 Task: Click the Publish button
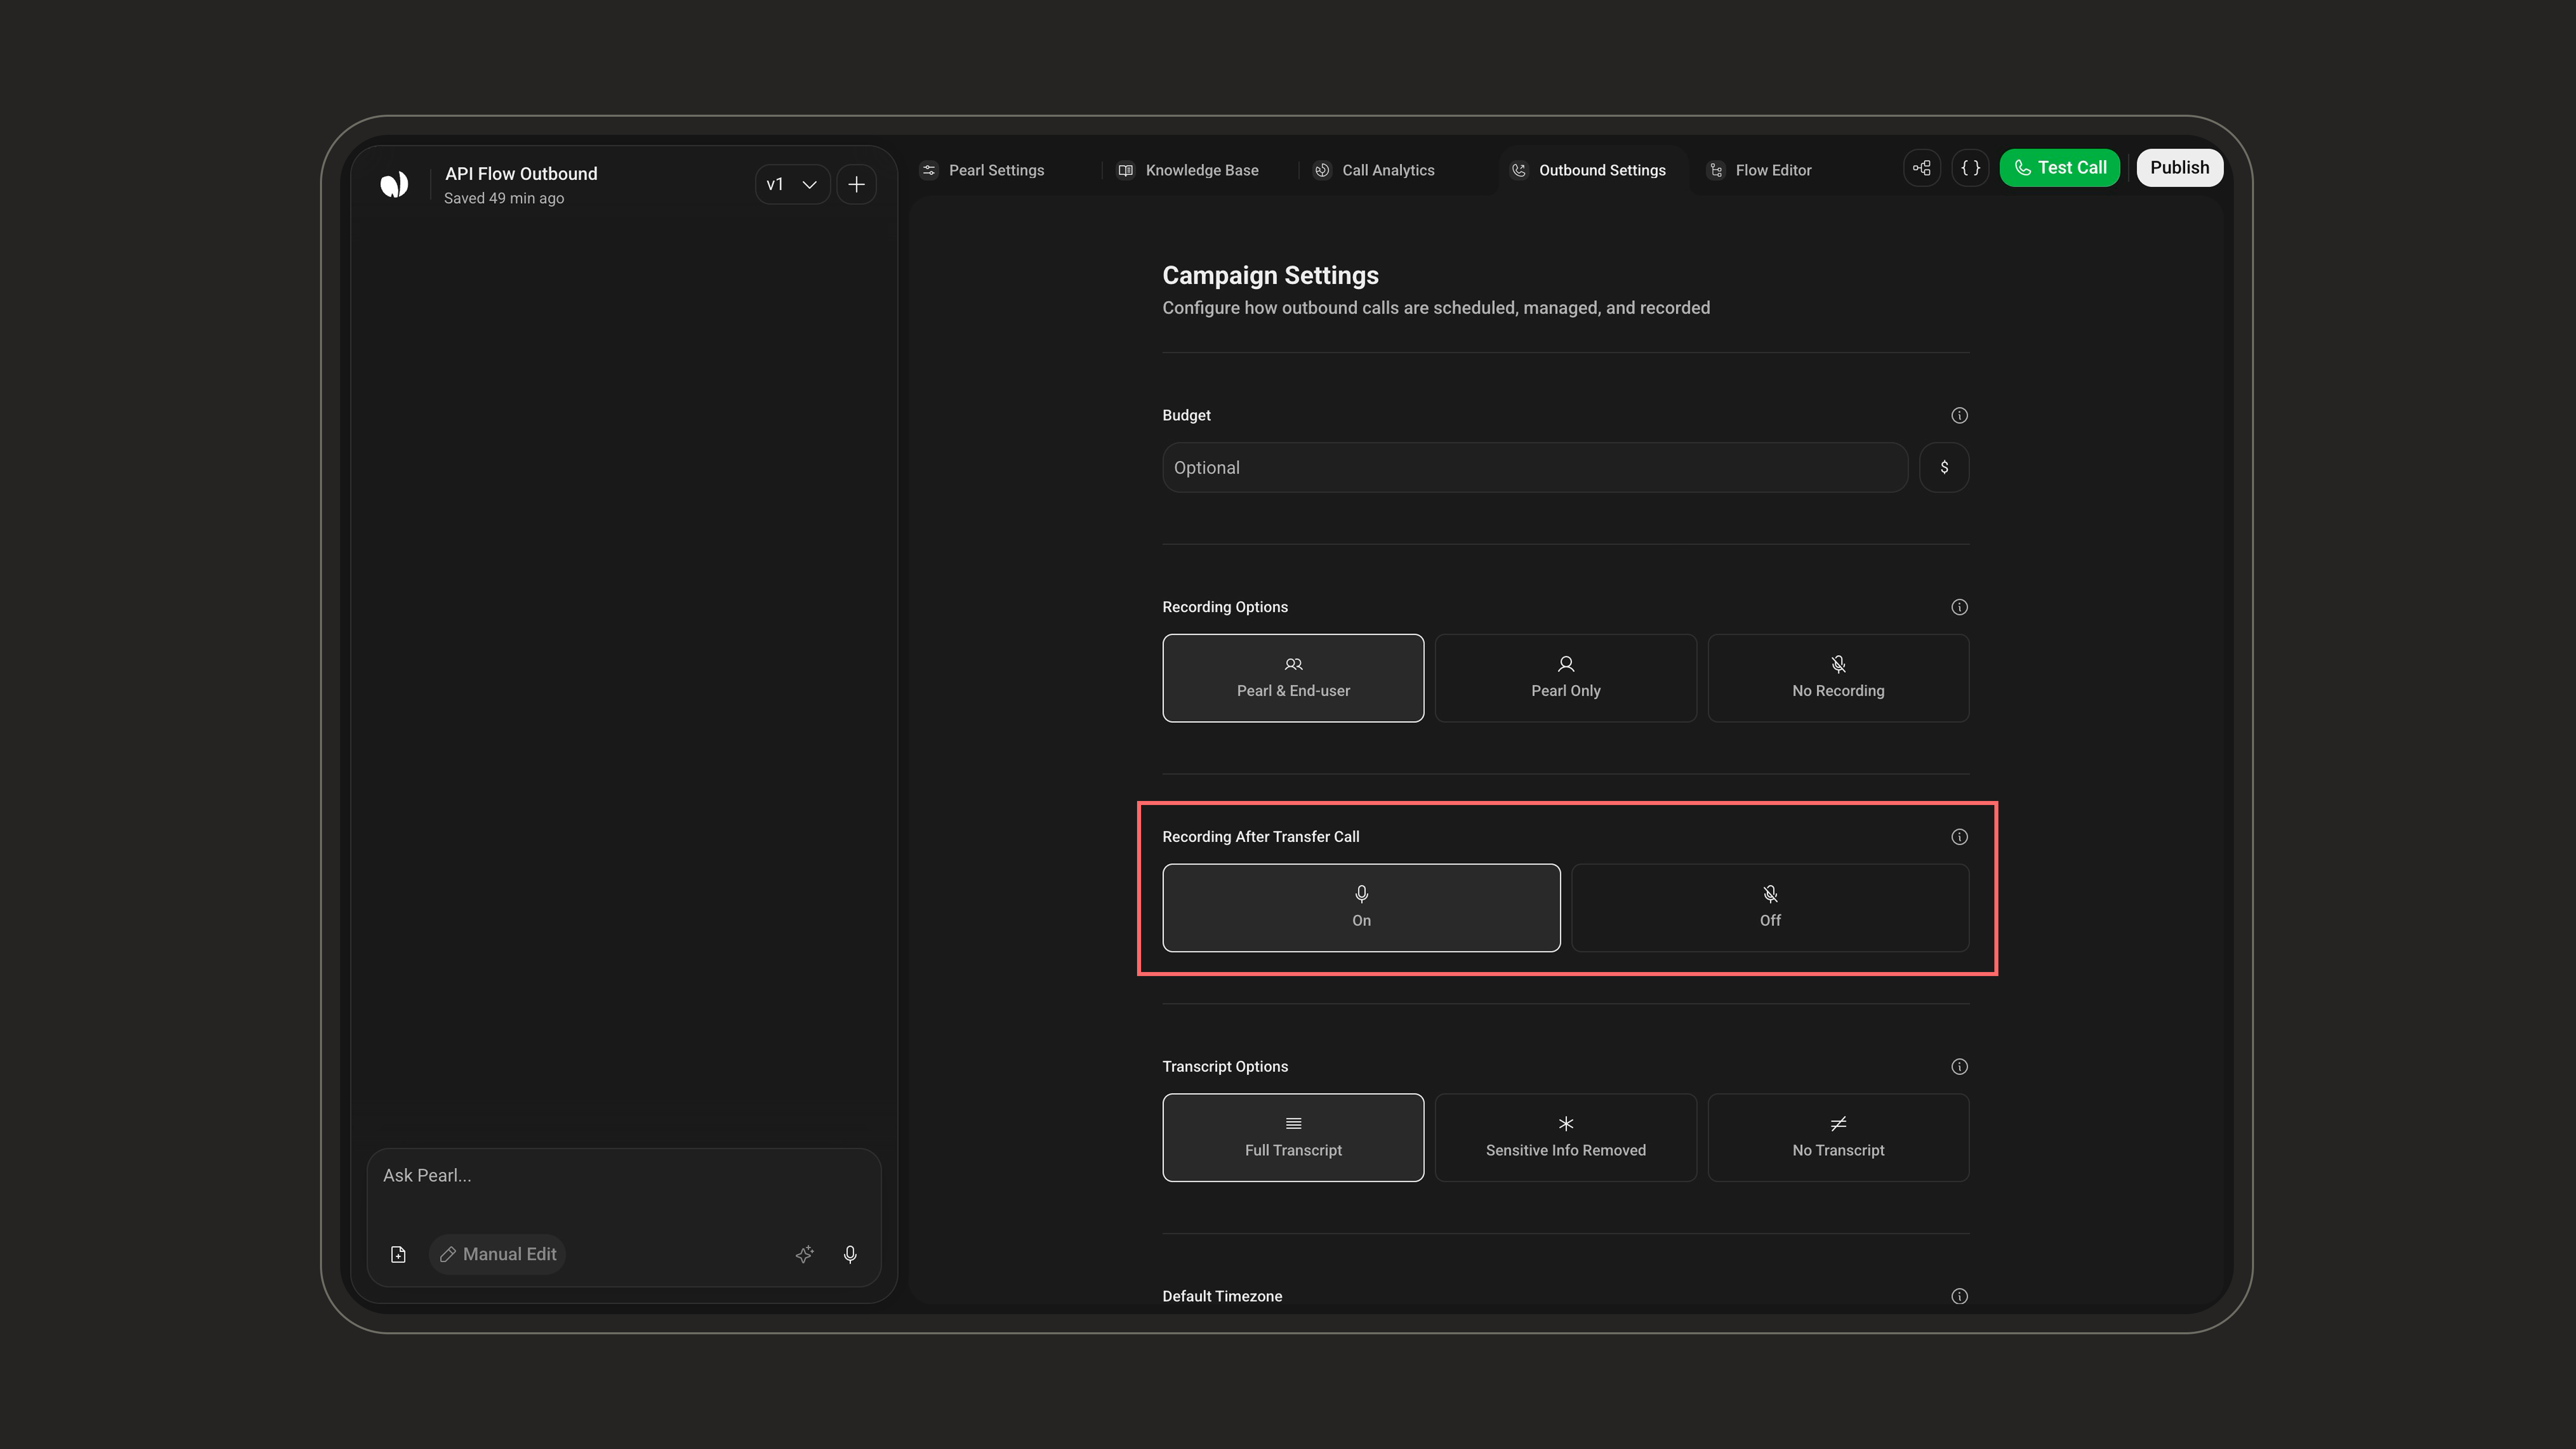tap(2179, 168)
